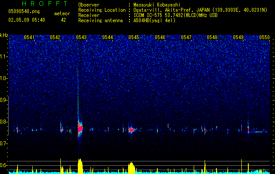Select the filename 05090540.png
The width and height of the screenshot is (275, 174).
(x=24, y=11)
